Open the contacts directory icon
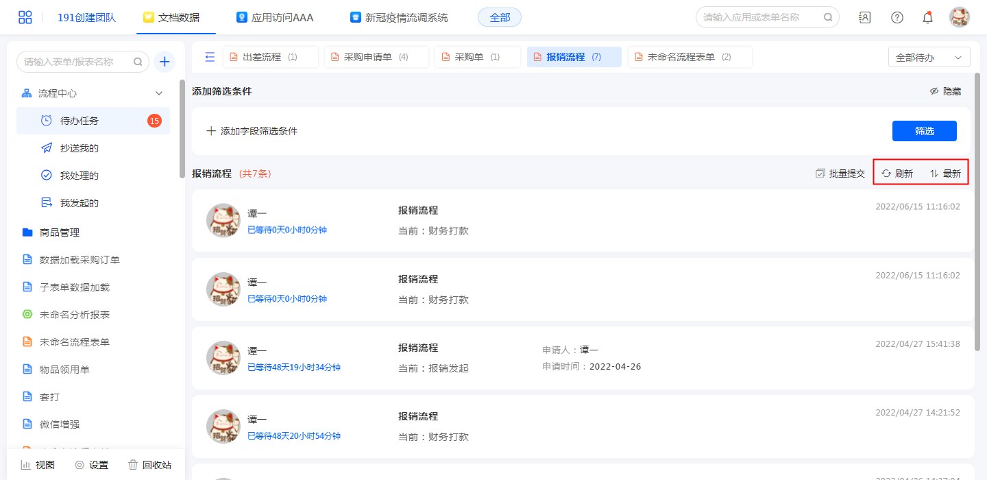The width and height of the screenshot is (987, 480). 865,17
